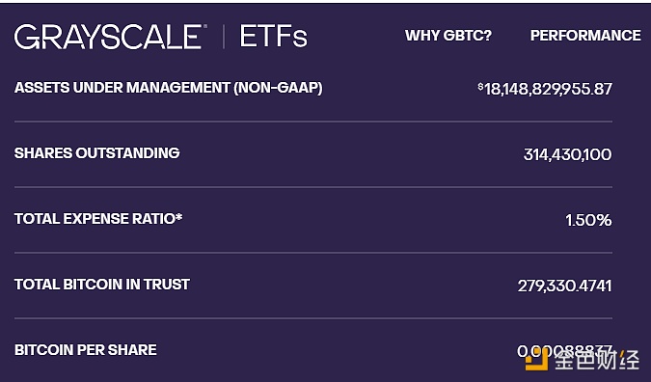The height and width of the screenshot is (382, 651).
Task: Click the asterisk after Total Expense Ratio
Action: 179,216
